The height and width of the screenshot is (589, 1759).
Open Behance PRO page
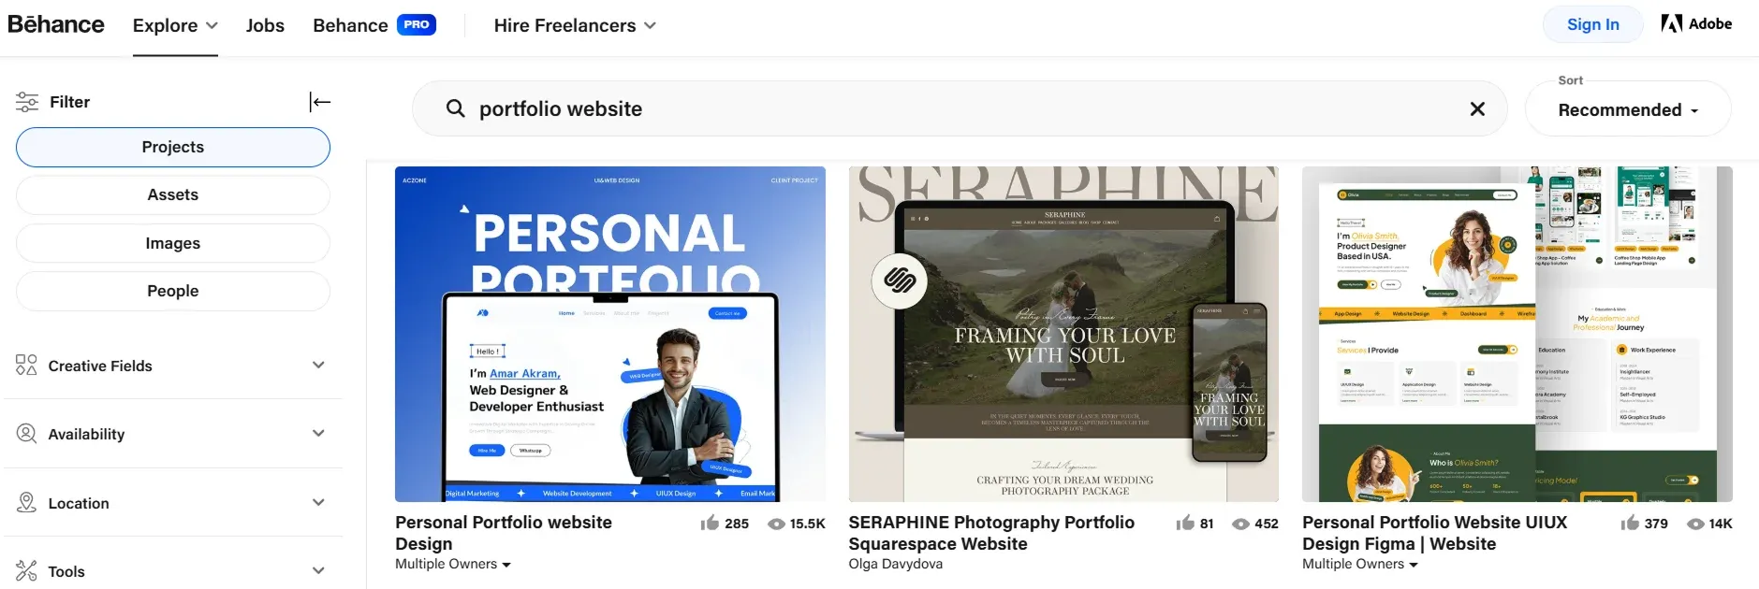coord(374,25)
